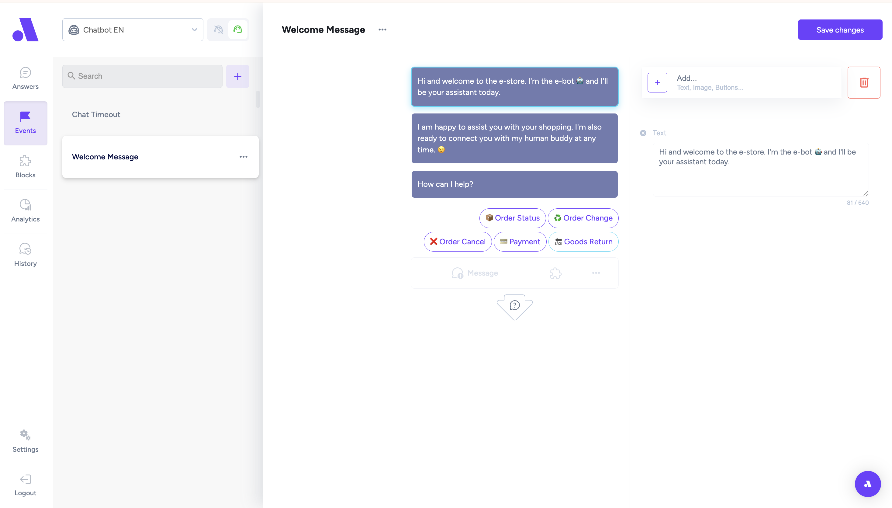Open the Answers section in sidebar
Image resolution: width=892 pixels, height=508 pixels.
coord(26,78)
